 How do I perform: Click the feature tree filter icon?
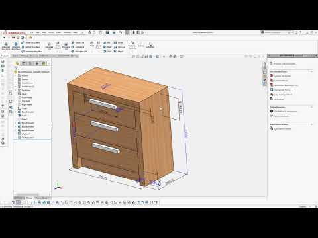[16, 67]
